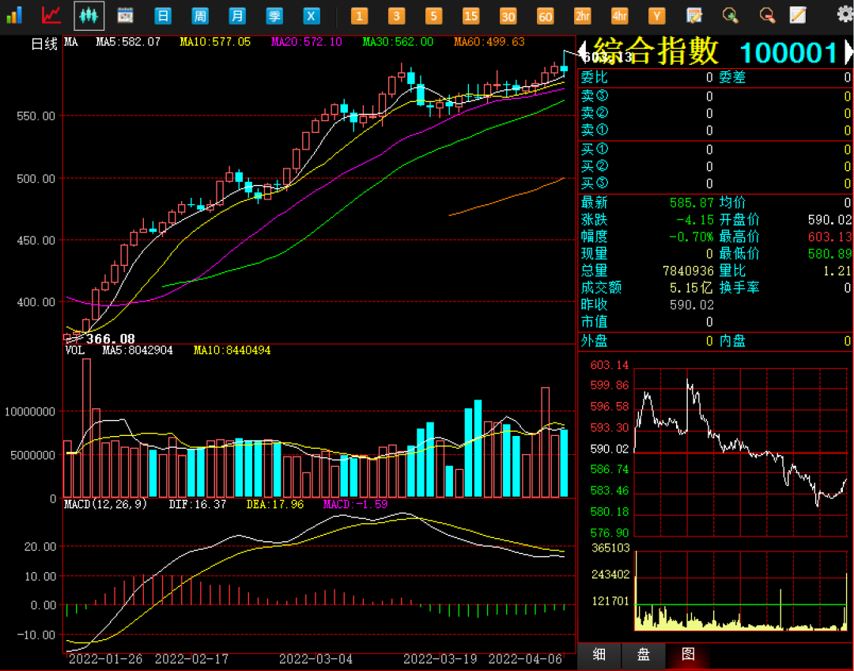Click the intraday volume histogram
This screenshot has width=854, height=671.
tap(741, 591)
